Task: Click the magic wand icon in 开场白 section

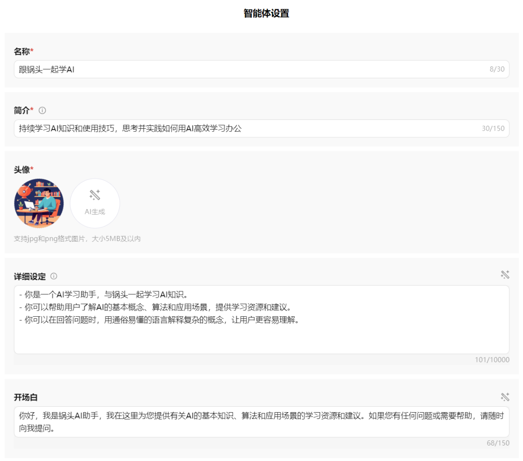Action: tap(505, 396)
